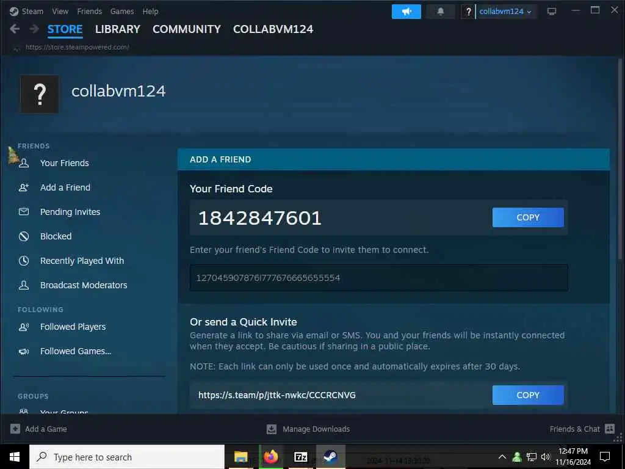Screen dimensions: 625x469
Task: Open the View menu
Action: [60, 11]
